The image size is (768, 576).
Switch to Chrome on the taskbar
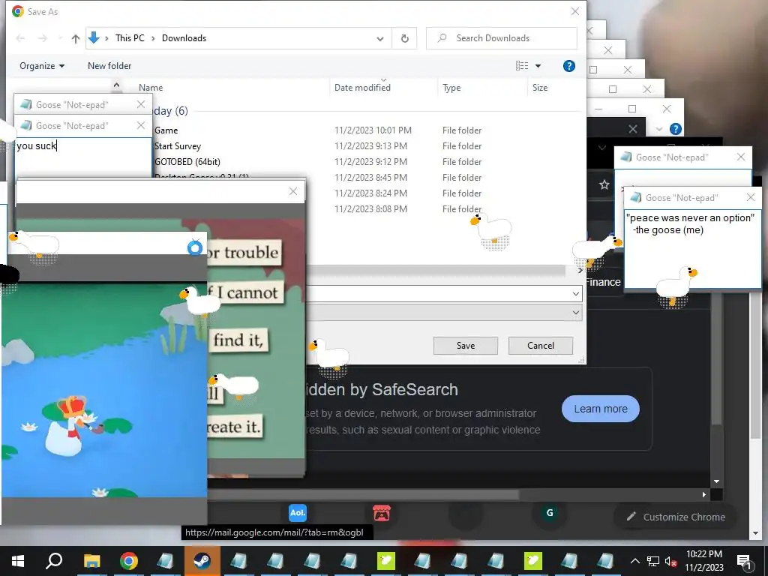click(x=128, y=561)
